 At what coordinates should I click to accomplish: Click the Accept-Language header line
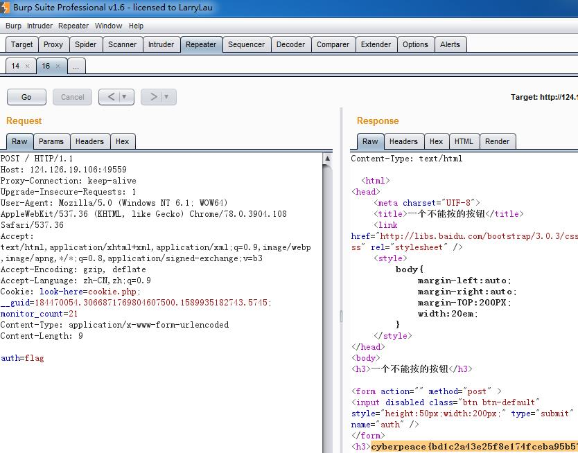76,281
